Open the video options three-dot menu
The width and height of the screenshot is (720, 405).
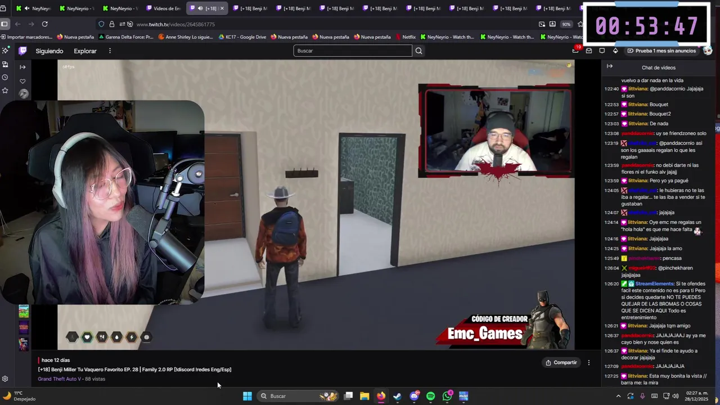(x=589, y=363)
